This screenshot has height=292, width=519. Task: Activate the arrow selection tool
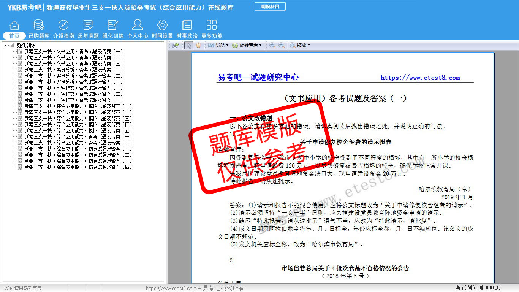[189, 45]
